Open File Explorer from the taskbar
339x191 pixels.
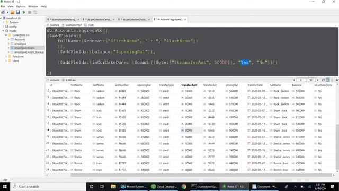point(113,186)
